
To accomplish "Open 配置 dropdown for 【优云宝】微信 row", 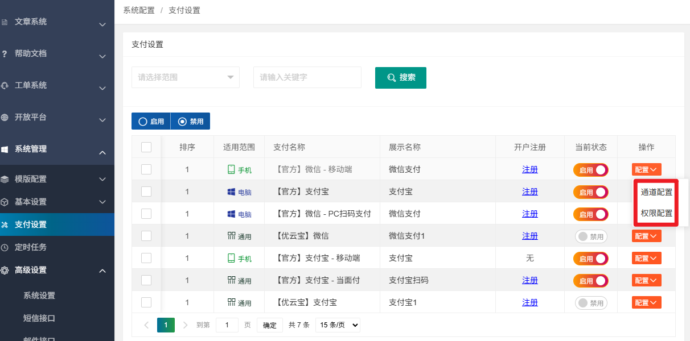I will [646, 236].
